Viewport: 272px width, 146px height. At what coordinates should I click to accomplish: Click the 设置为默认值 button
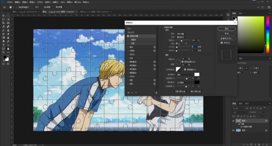[180, 91]
